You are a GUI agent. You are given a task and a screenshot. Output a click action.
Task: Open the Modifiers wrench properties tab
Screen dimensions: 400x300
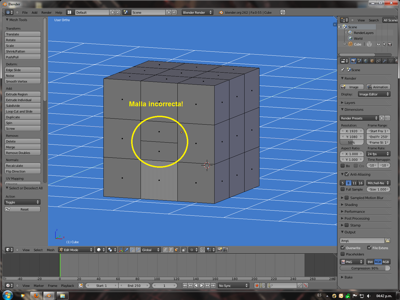[x=385, y=61]
